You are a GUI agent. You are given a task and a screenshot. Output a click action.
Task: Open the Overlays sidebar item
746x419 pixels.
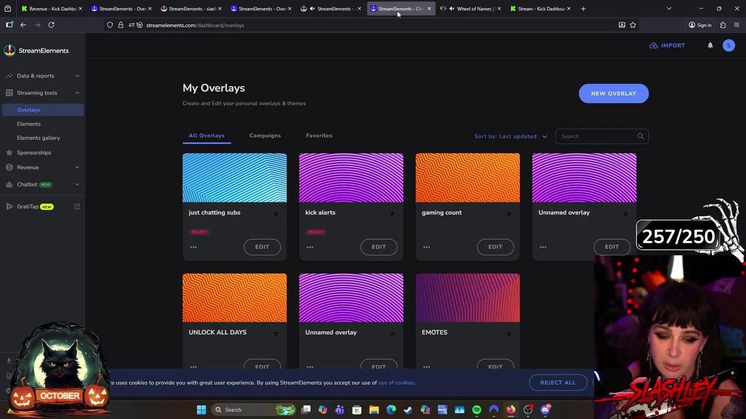click(42, 109)
